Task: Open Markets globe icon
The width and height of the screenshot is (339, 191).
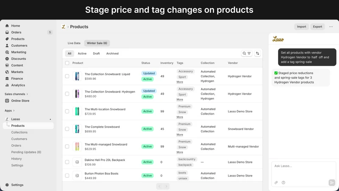Action: coord(7,72)
